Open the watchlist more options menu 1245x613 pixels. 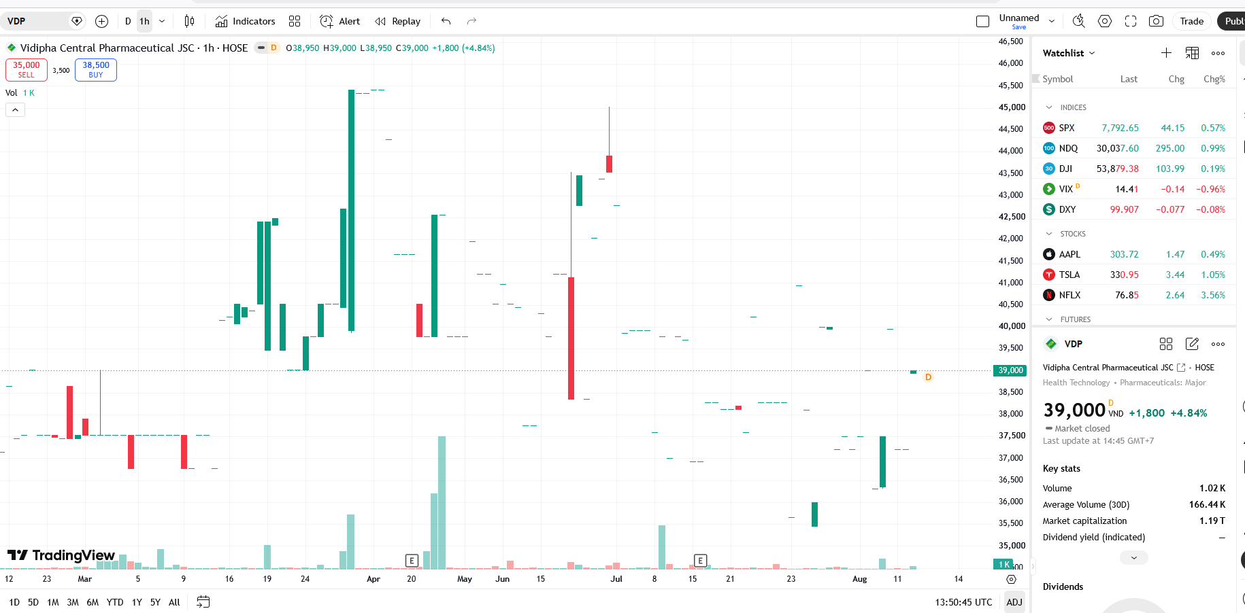click(1218, 53)
